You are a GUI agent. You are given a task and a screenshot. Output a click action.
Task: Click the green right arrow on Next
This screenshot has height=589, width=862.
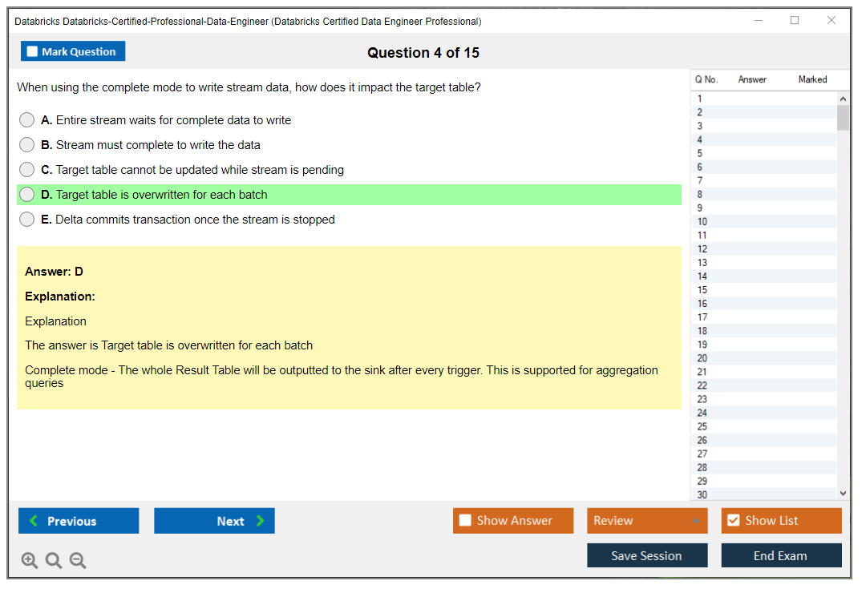click(261, 521)
